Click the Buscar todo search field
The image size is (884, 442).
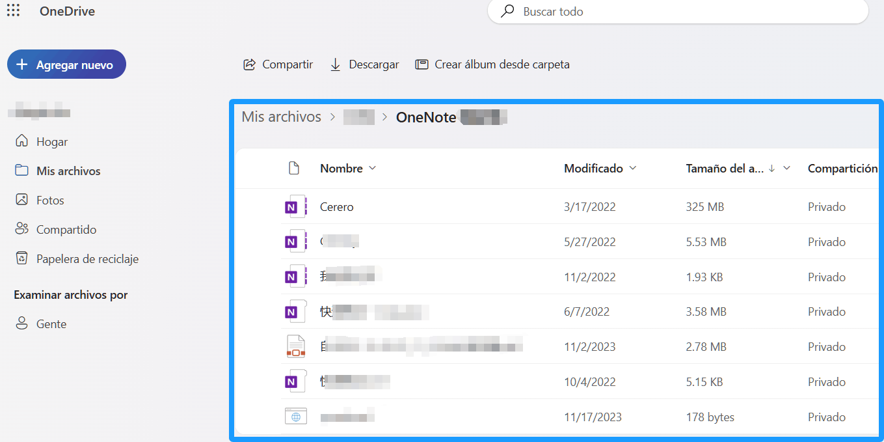[x=678, y=11]
